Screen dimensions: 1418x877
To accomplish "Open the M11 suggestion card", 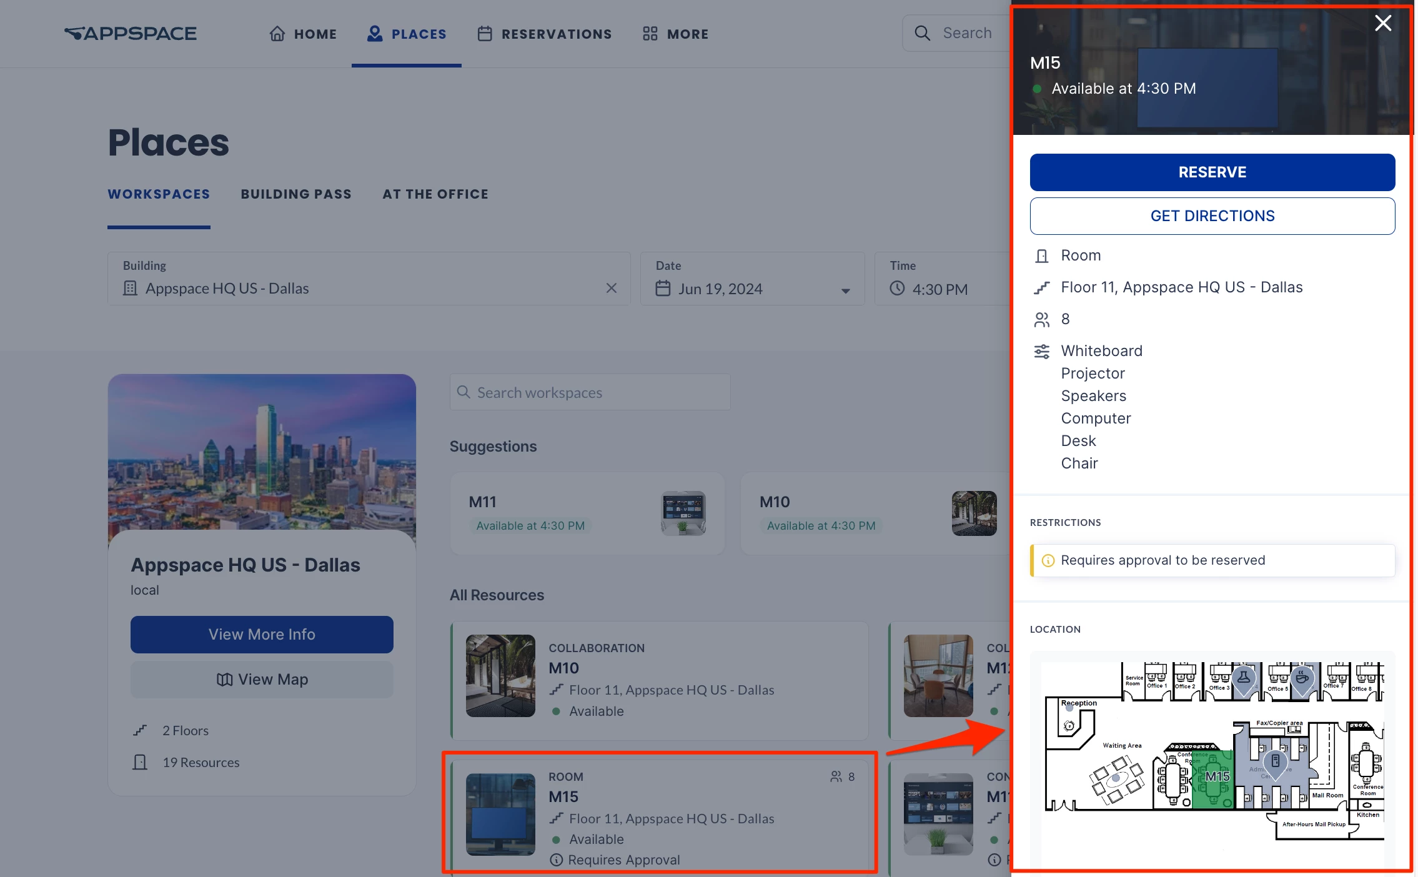I will [x=587, y=513].
